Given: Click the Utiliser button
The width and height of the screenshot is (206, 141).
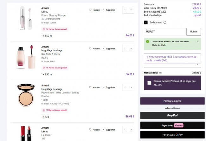Looking at the screenshot, I should pyautogui.click(x=194, y=32).
